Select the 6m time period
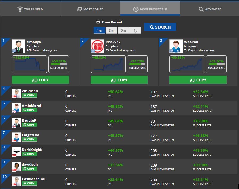This screenshot has height=189, width=239. pyautogui.click(x=123, y=30)
